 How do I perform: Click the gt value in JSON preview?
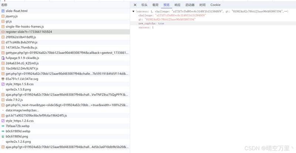(170, 20)
